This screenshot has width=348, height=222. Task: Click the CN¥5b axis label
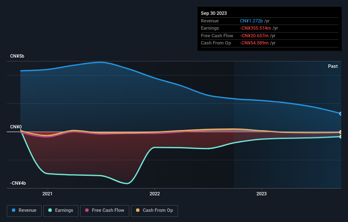(17, 56)
